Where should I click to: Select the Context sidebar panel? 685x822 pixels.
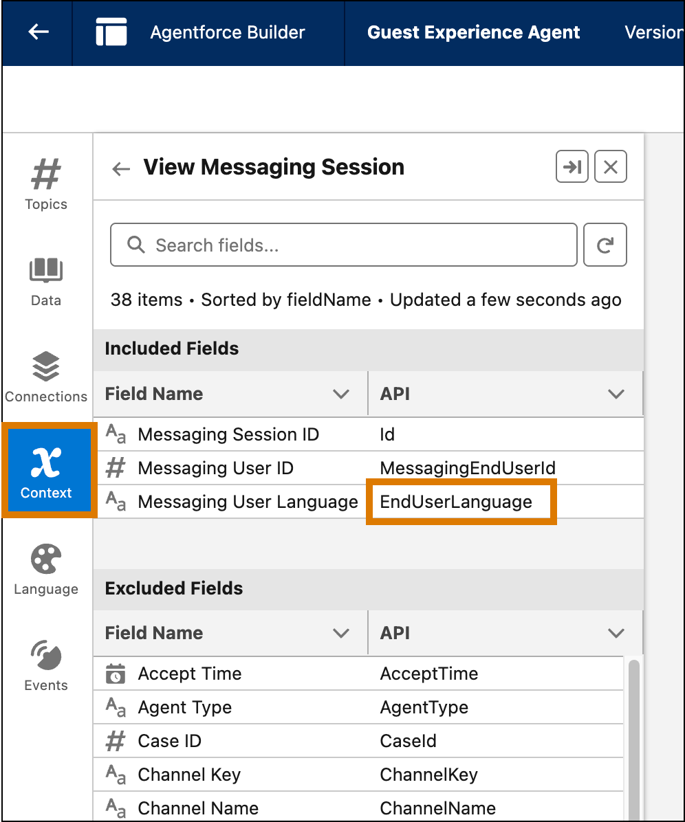click(49, 470)
